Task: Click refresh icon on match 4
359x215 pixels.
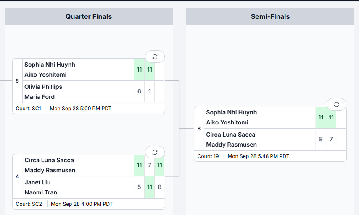Action: tap(155, 152)
